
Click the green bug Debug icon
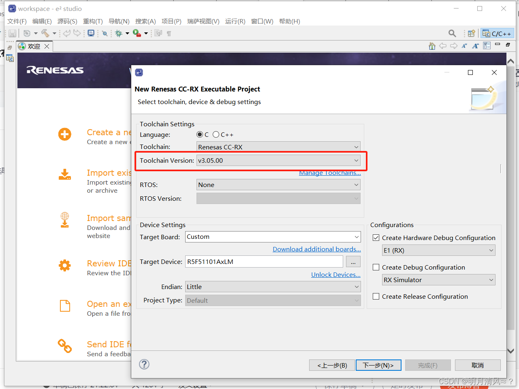119,34
